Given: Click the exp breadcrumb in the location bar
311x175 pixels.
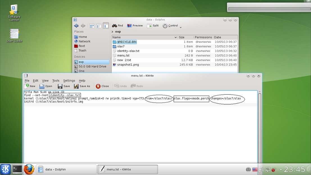Looking at the screenshot, I should (x=118, y=31).
